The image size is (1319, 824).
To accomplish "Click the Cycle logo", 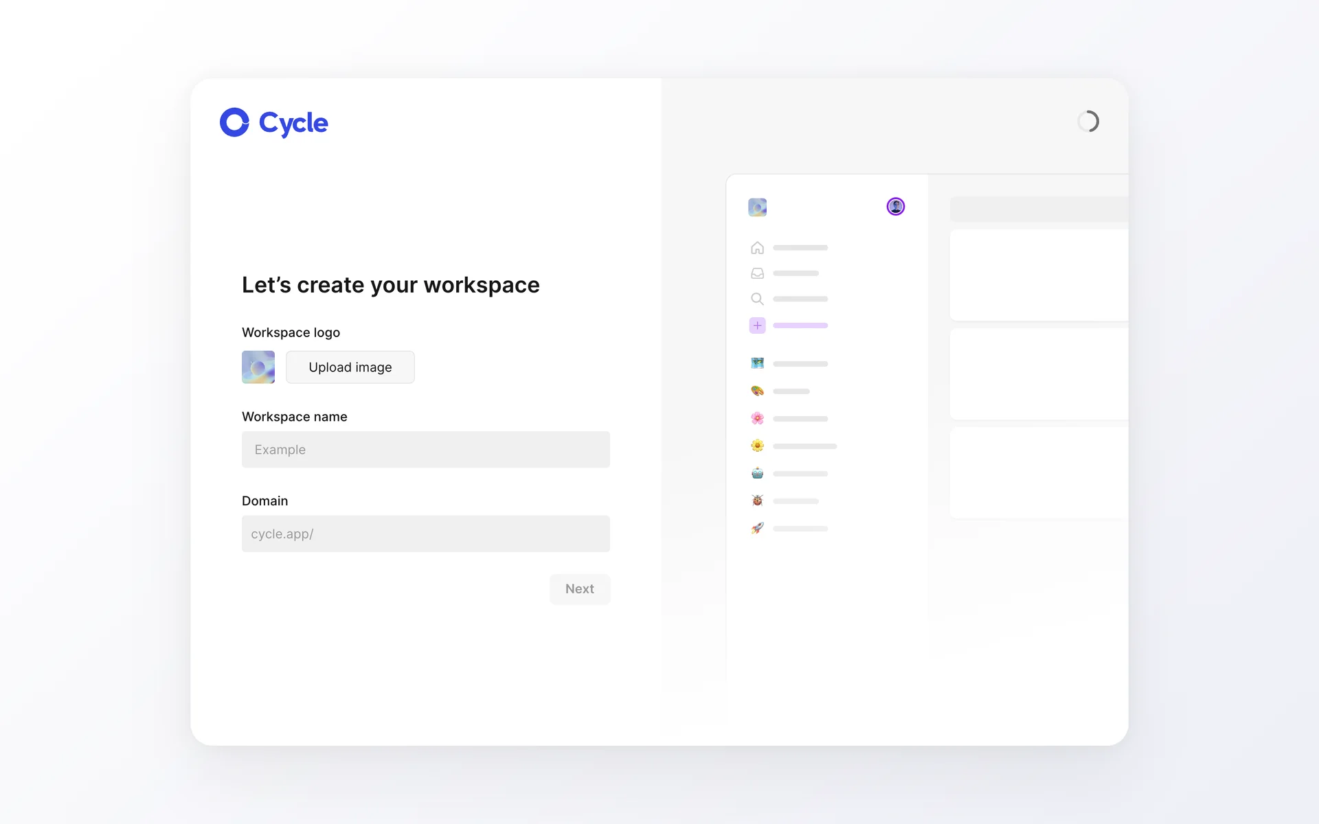I will pyautogui.click(x=273, y=123).
